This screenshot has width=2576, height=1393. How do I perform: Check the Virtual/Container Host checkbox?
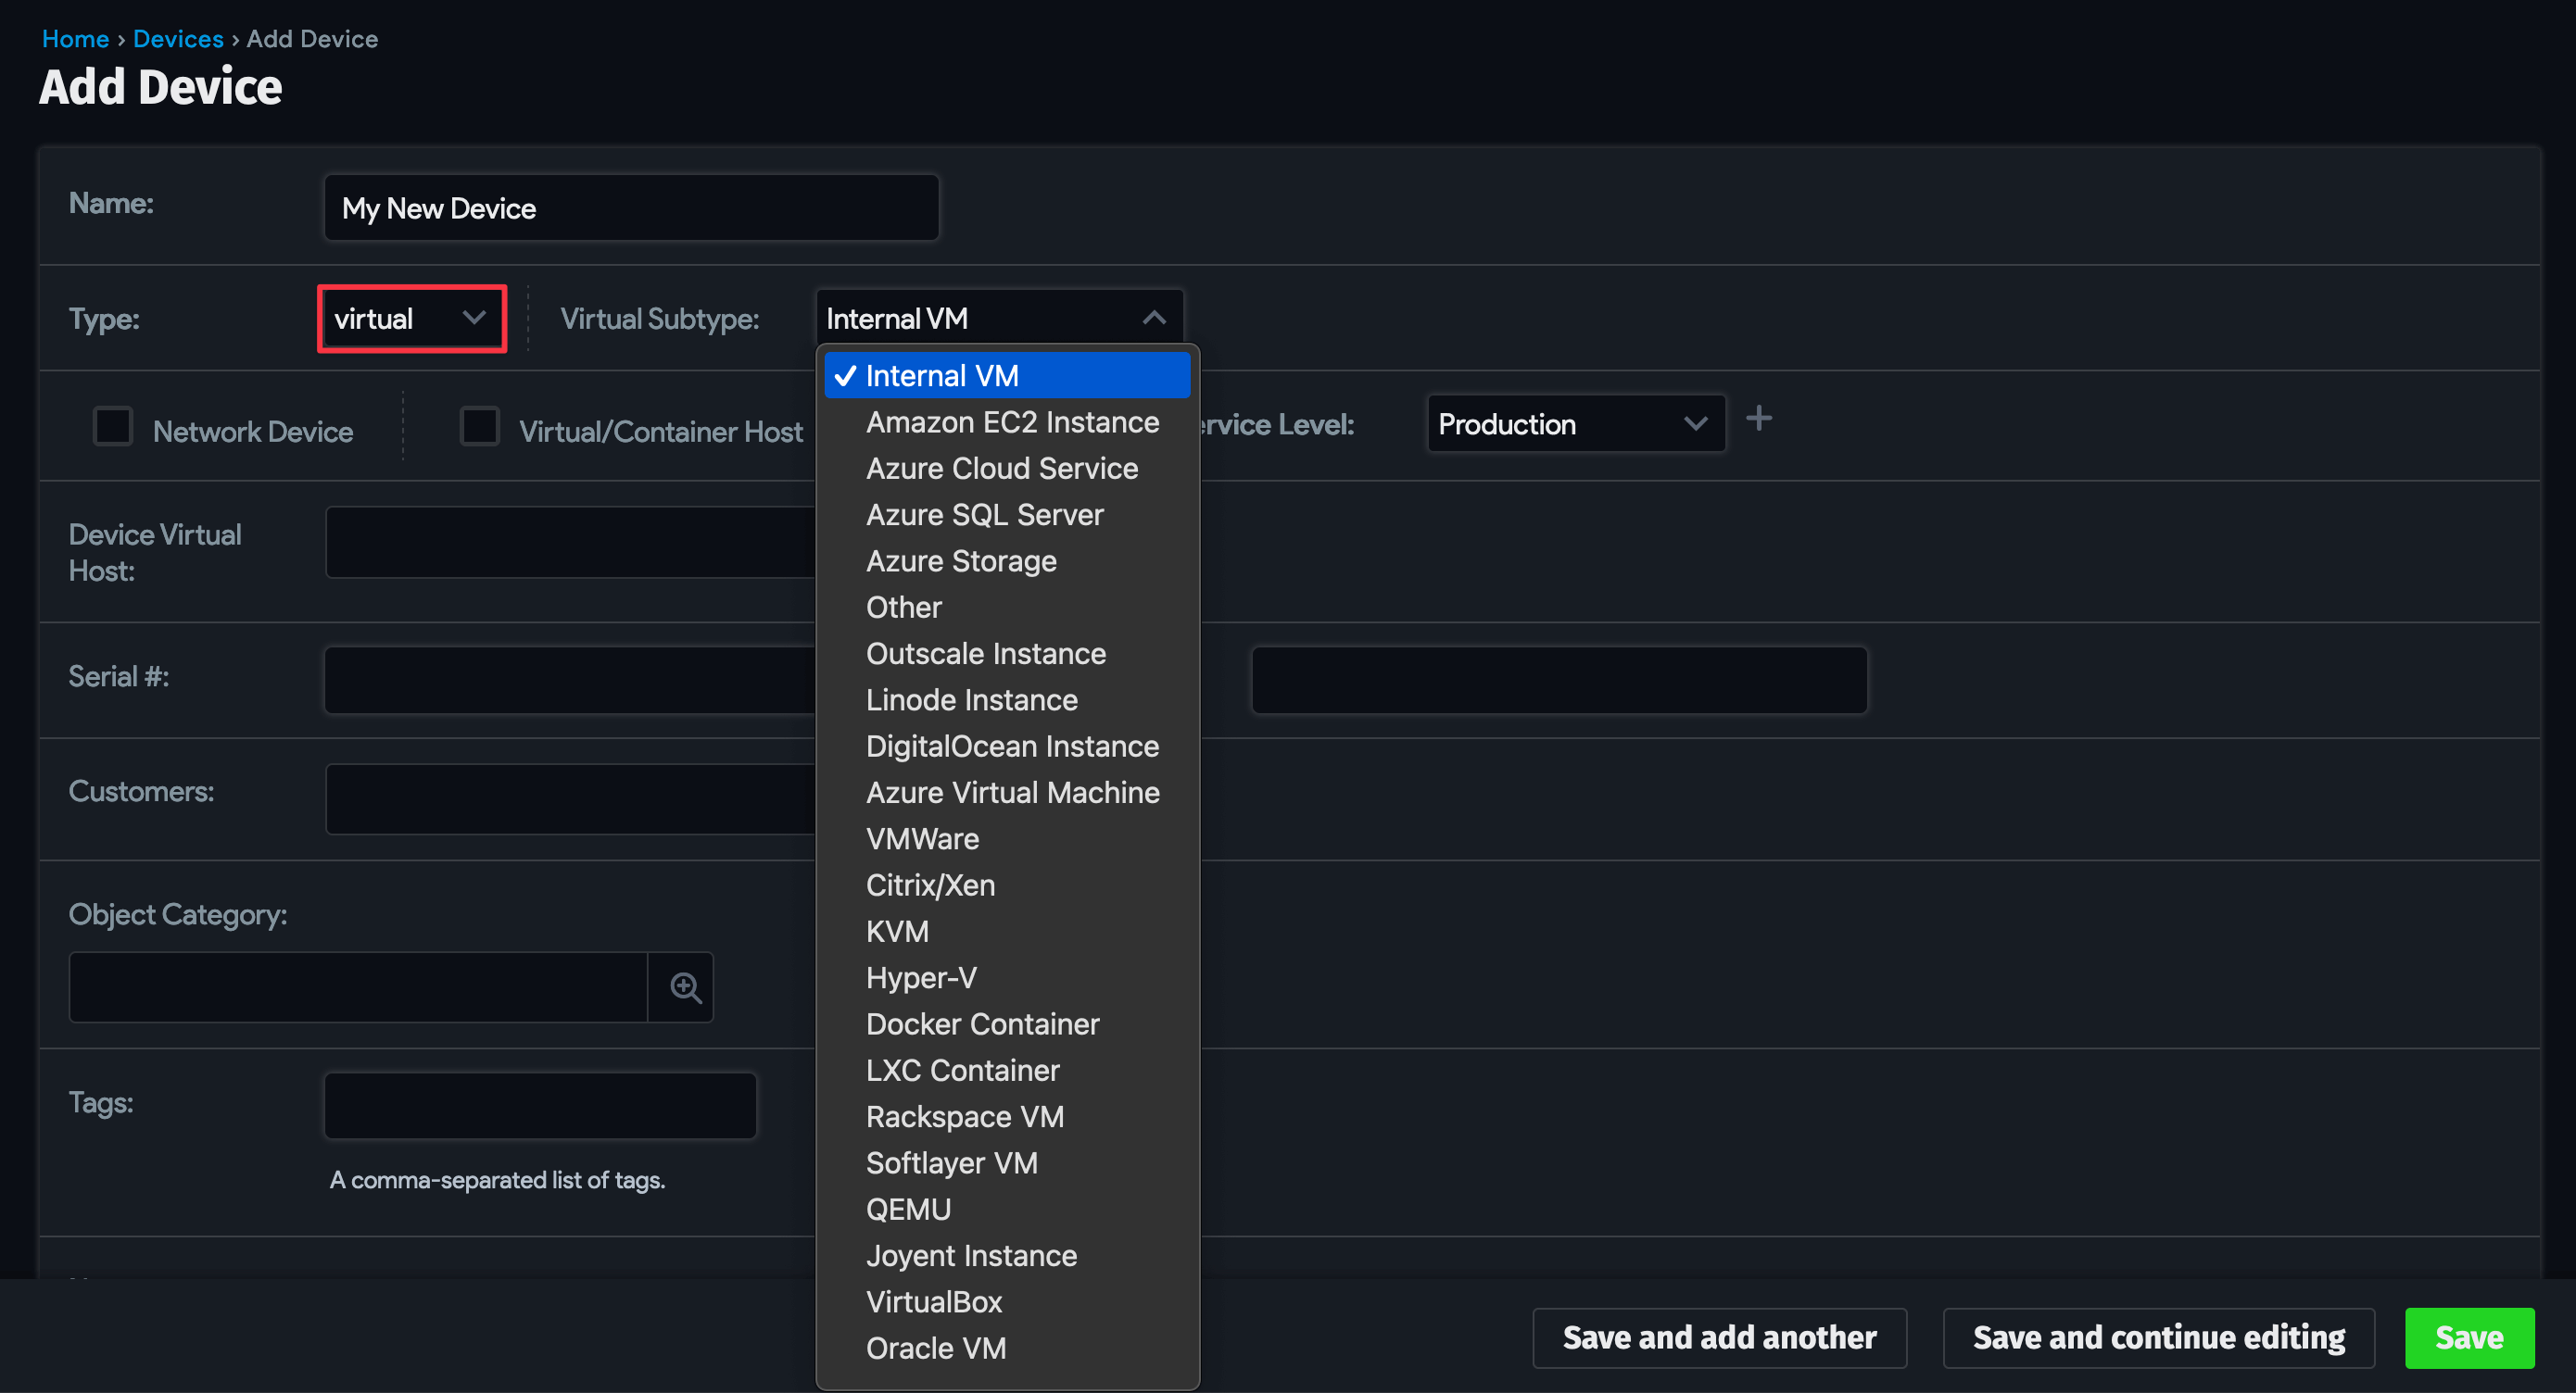(x=479, y=427)
